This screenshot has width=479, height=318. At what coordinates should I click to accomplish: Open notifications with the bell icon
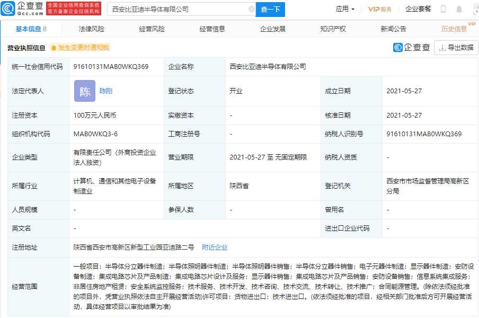click(x=459, y=9)
